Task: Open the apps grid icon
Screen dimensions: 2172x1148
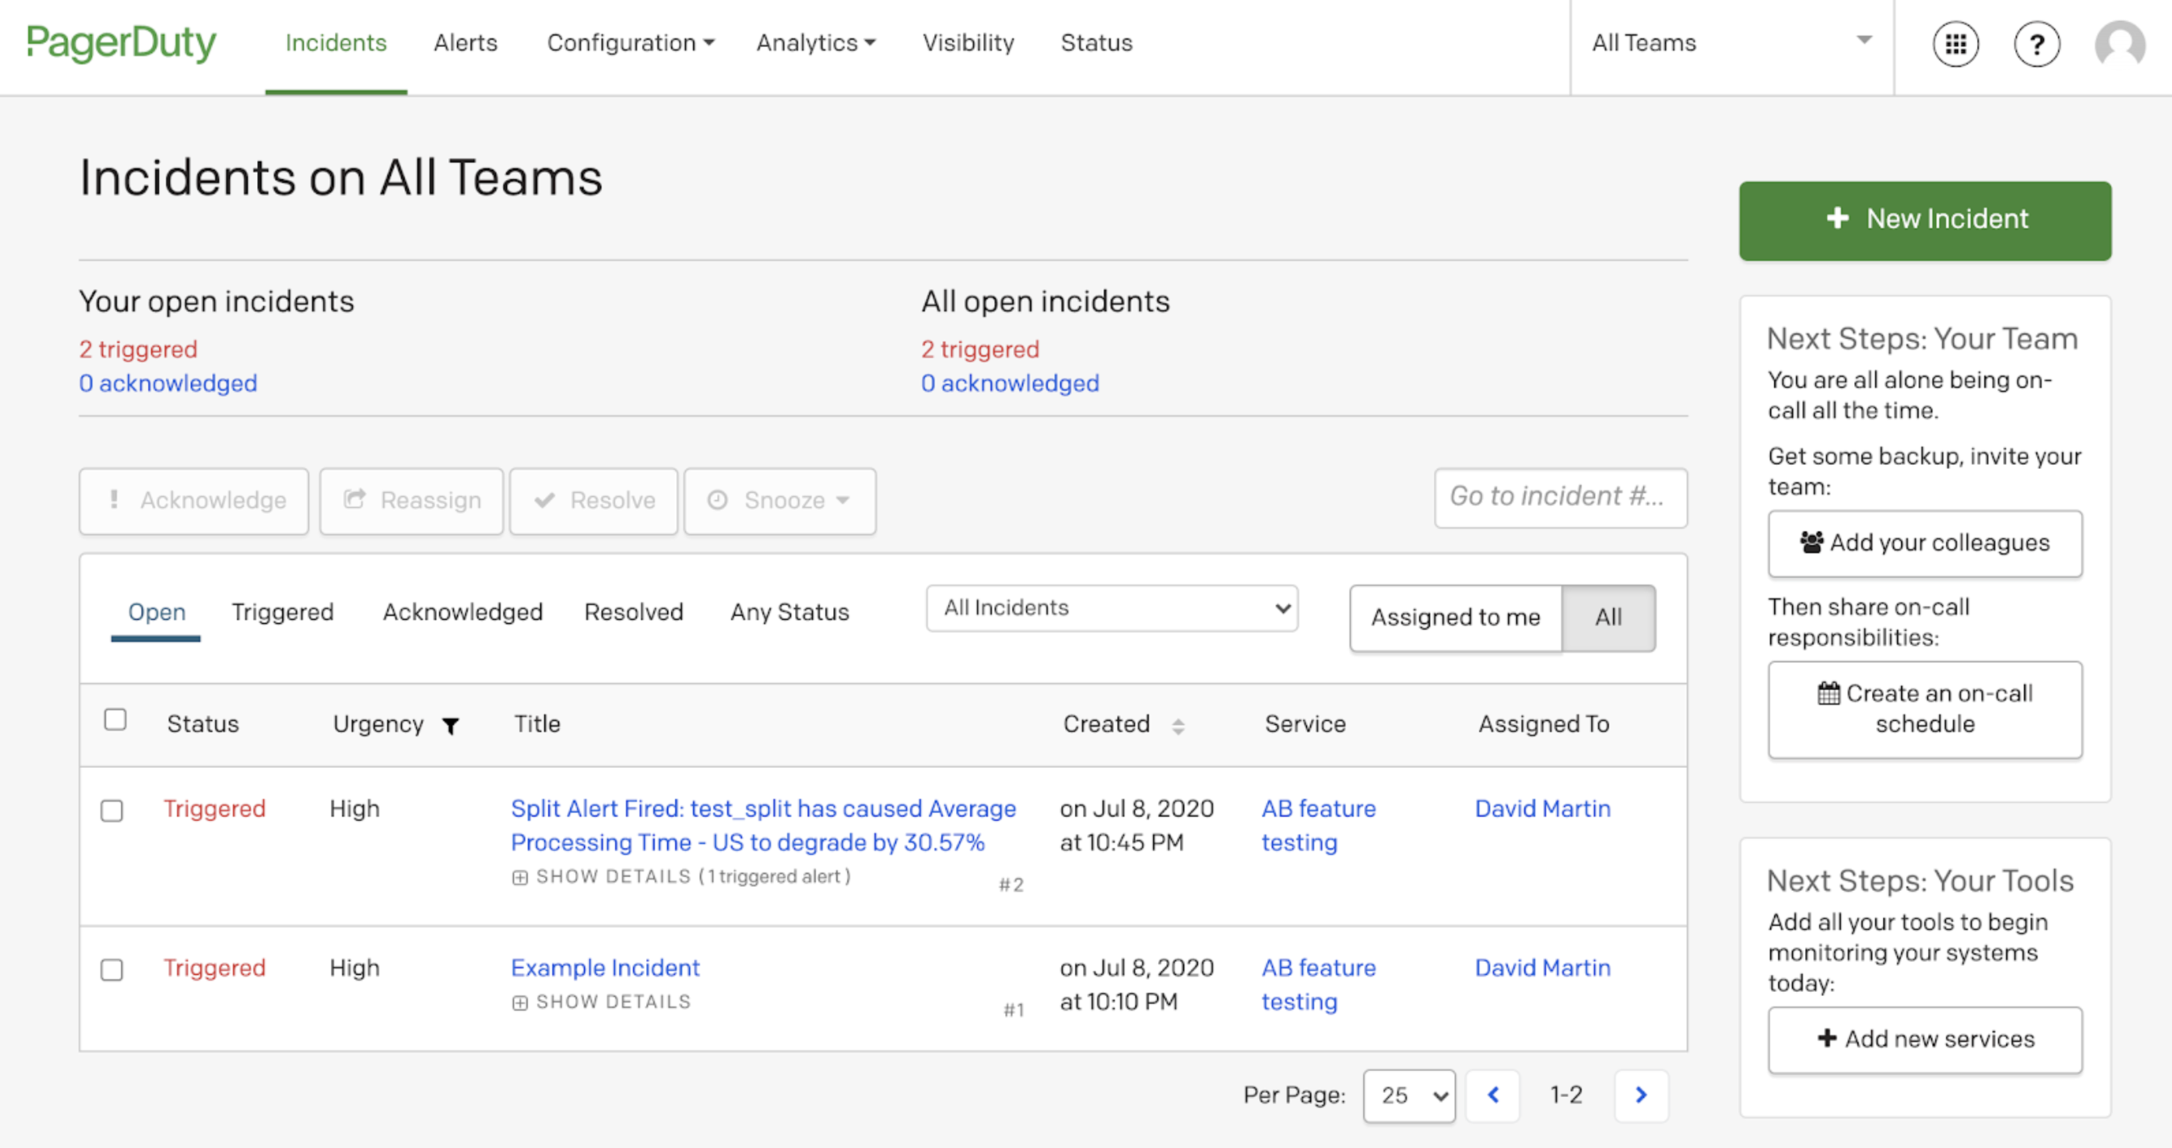Action: (1954, 44)
